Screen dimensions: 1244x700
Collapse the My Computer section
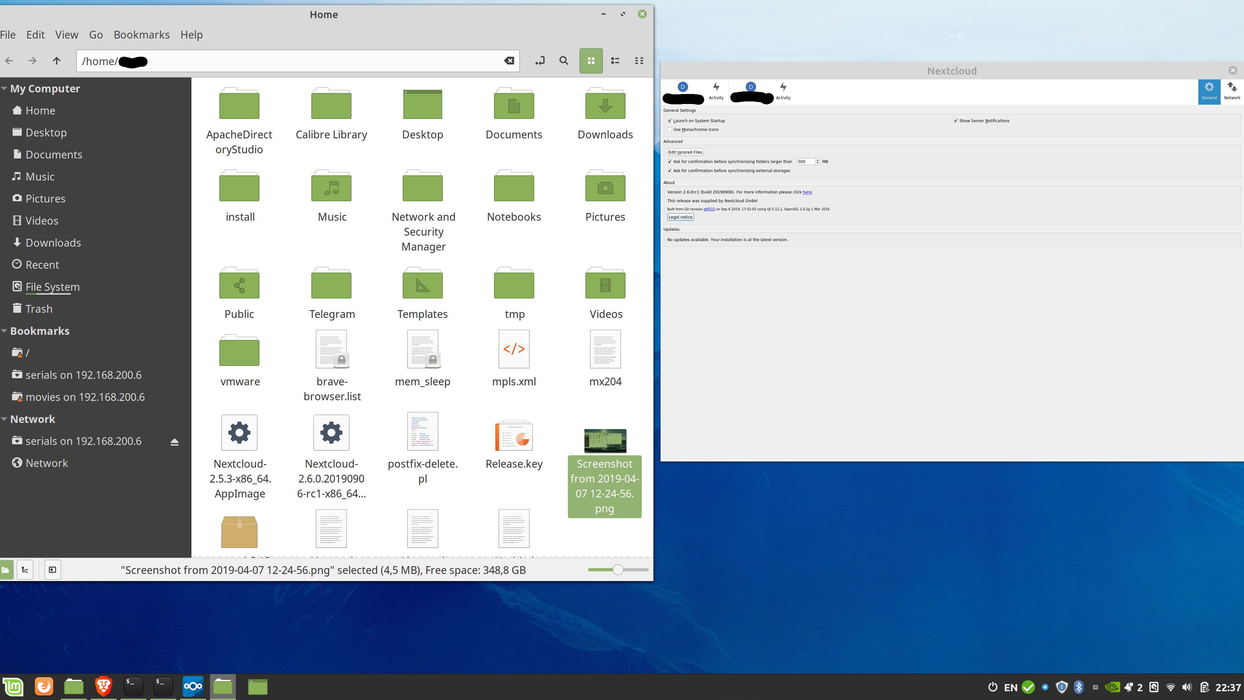pyautogui.click(x=4, y=88)
